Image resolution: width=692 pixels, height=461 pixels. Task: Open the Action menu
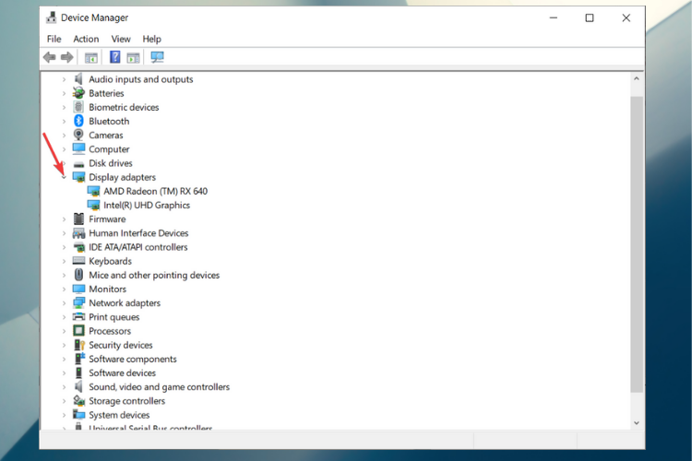click(x=86, y=39)
